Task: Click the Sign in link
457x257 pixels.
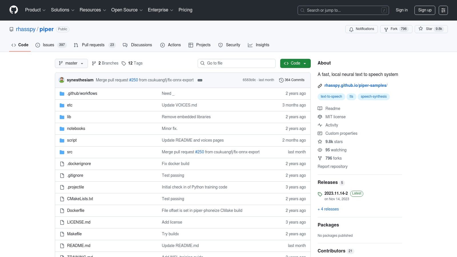Action: point(402,10)
